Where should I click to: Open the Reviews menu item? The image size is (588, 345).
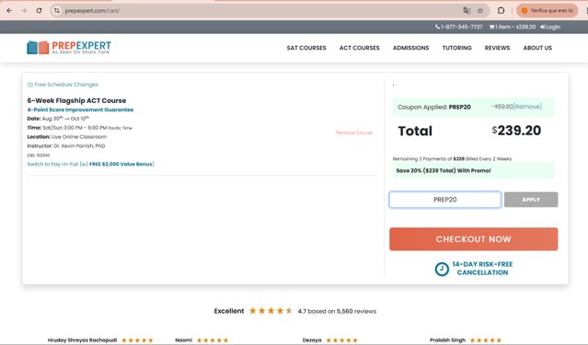click(x=497, y=48)
